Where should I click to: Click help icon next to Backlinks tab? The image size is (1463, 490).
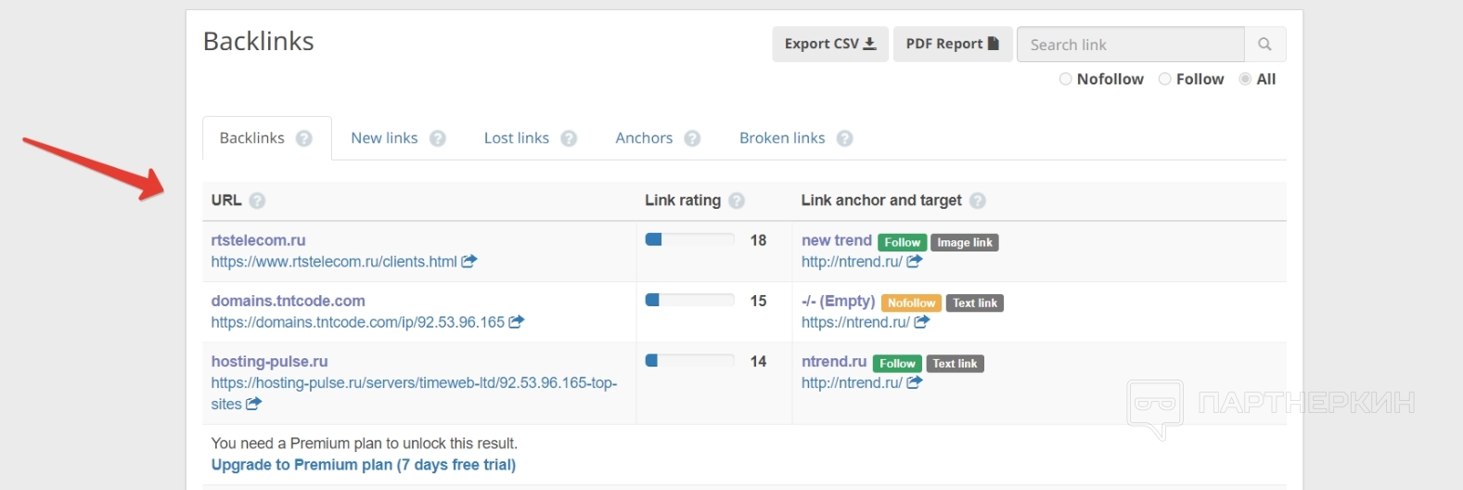point(304,138)
